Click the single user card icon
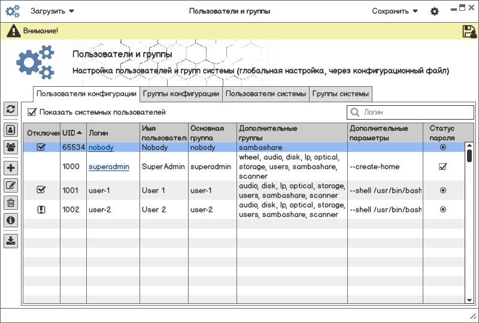The image size is (479, 323). click(11, 129)
